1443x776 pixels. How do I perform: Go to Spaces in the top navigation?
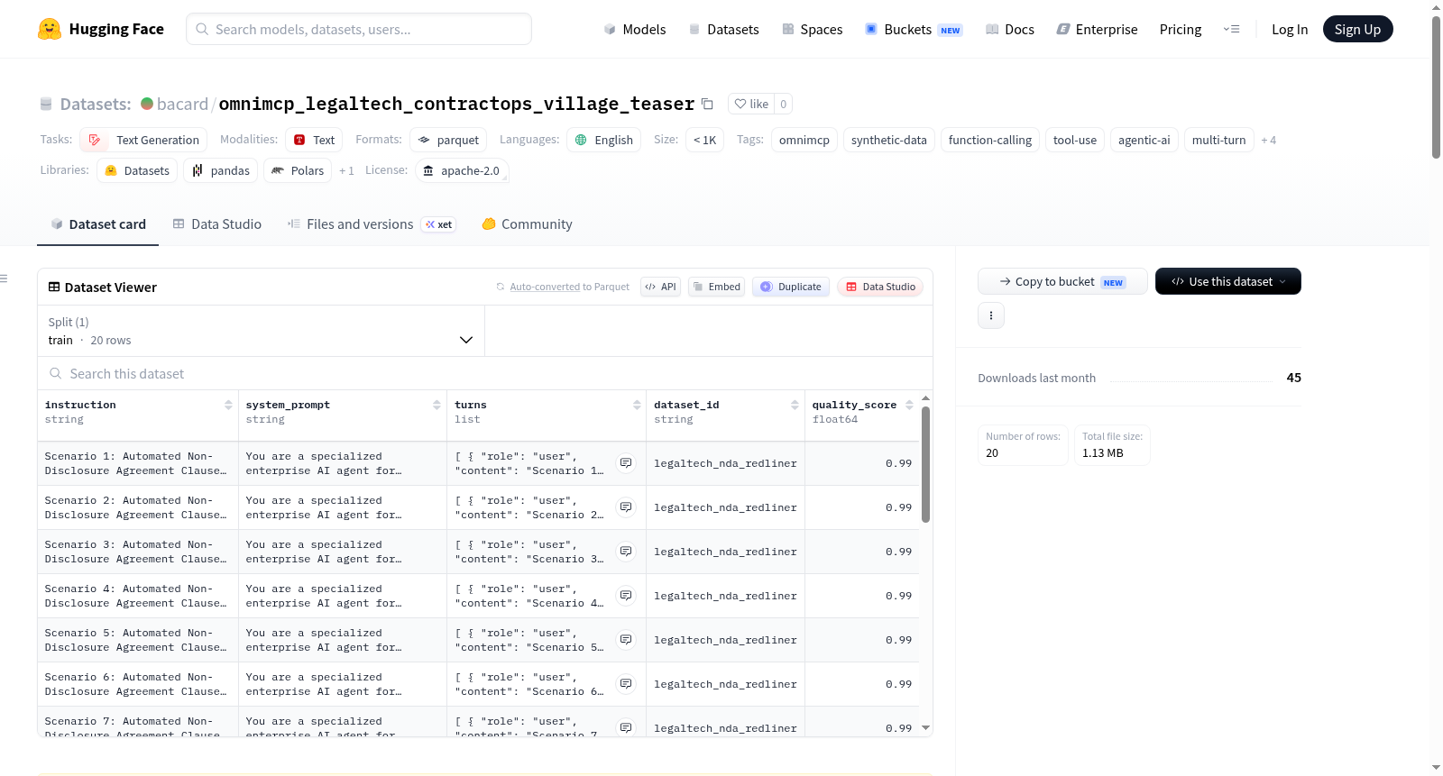812,29
